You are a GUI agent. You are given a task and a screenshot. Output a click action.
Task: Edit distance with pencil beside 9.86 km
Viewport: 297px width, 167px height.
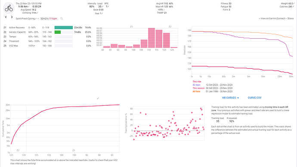(29, 6)
